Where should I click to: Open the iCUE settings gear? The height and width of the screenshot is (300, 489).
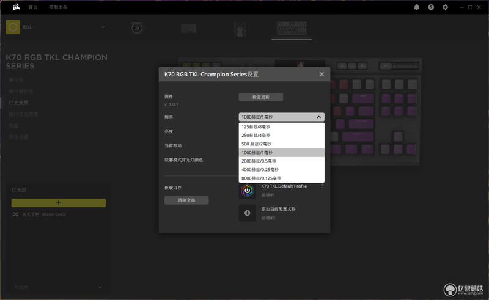click(446, 7)
